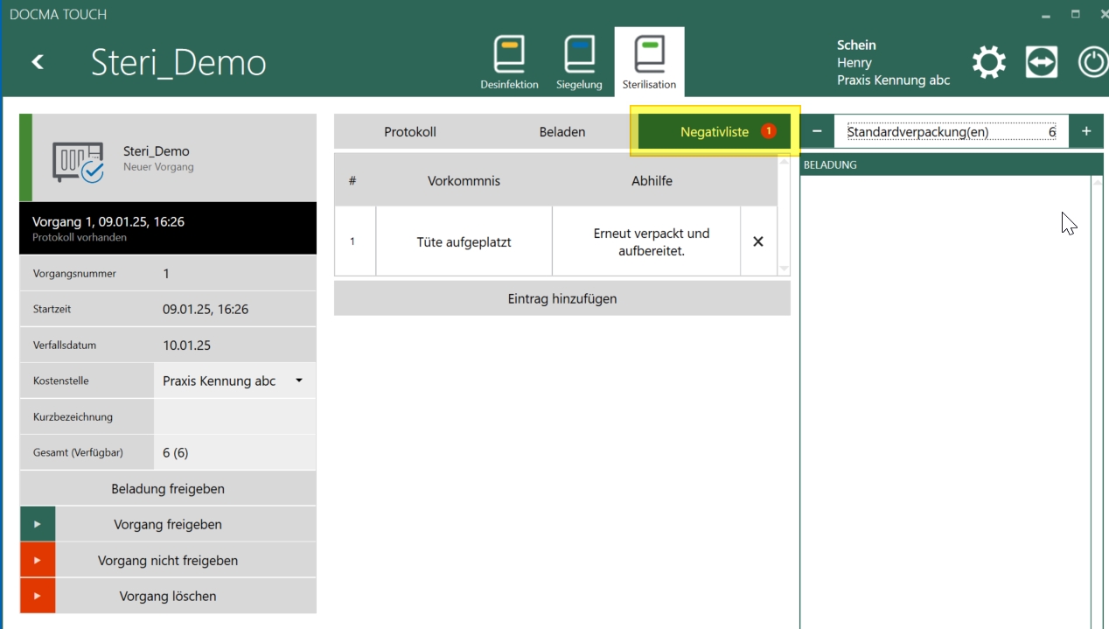Open the Siegelung module
The width and height of the screenshot is (1109, 629).
[x=579, y=61]
